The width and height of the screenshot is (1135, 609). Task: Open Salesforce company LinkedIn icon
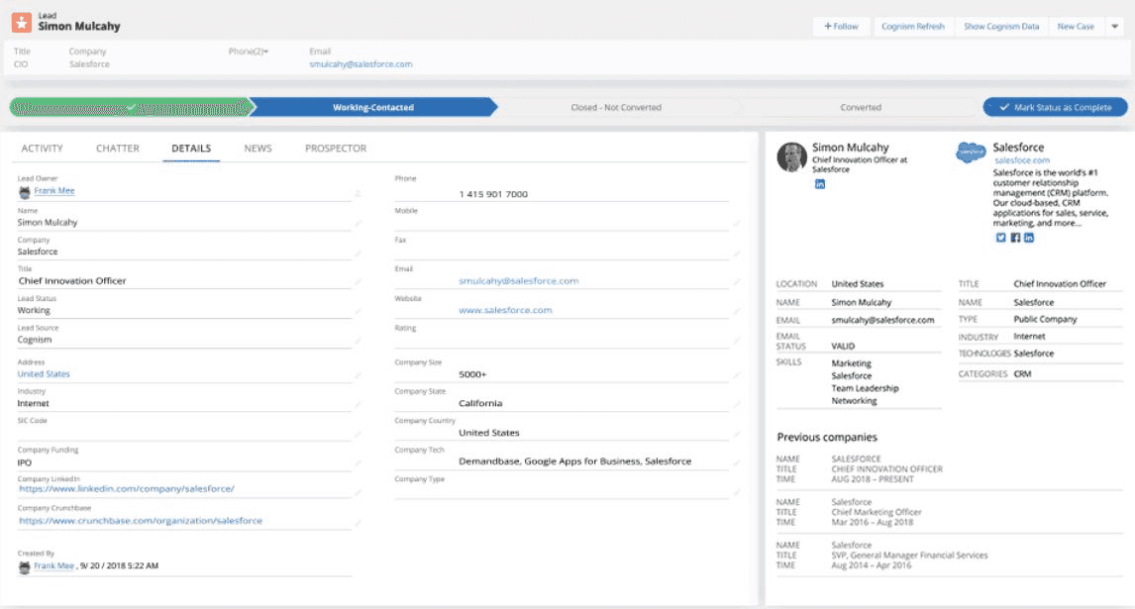click(x=1029, y=238)
